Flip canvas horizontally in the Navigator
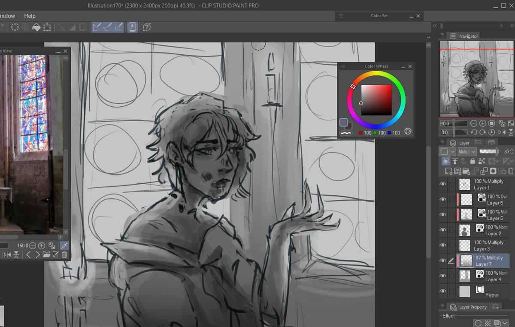Screen dimensions: 515x327 pyautogui.click(x=502, y=132)
